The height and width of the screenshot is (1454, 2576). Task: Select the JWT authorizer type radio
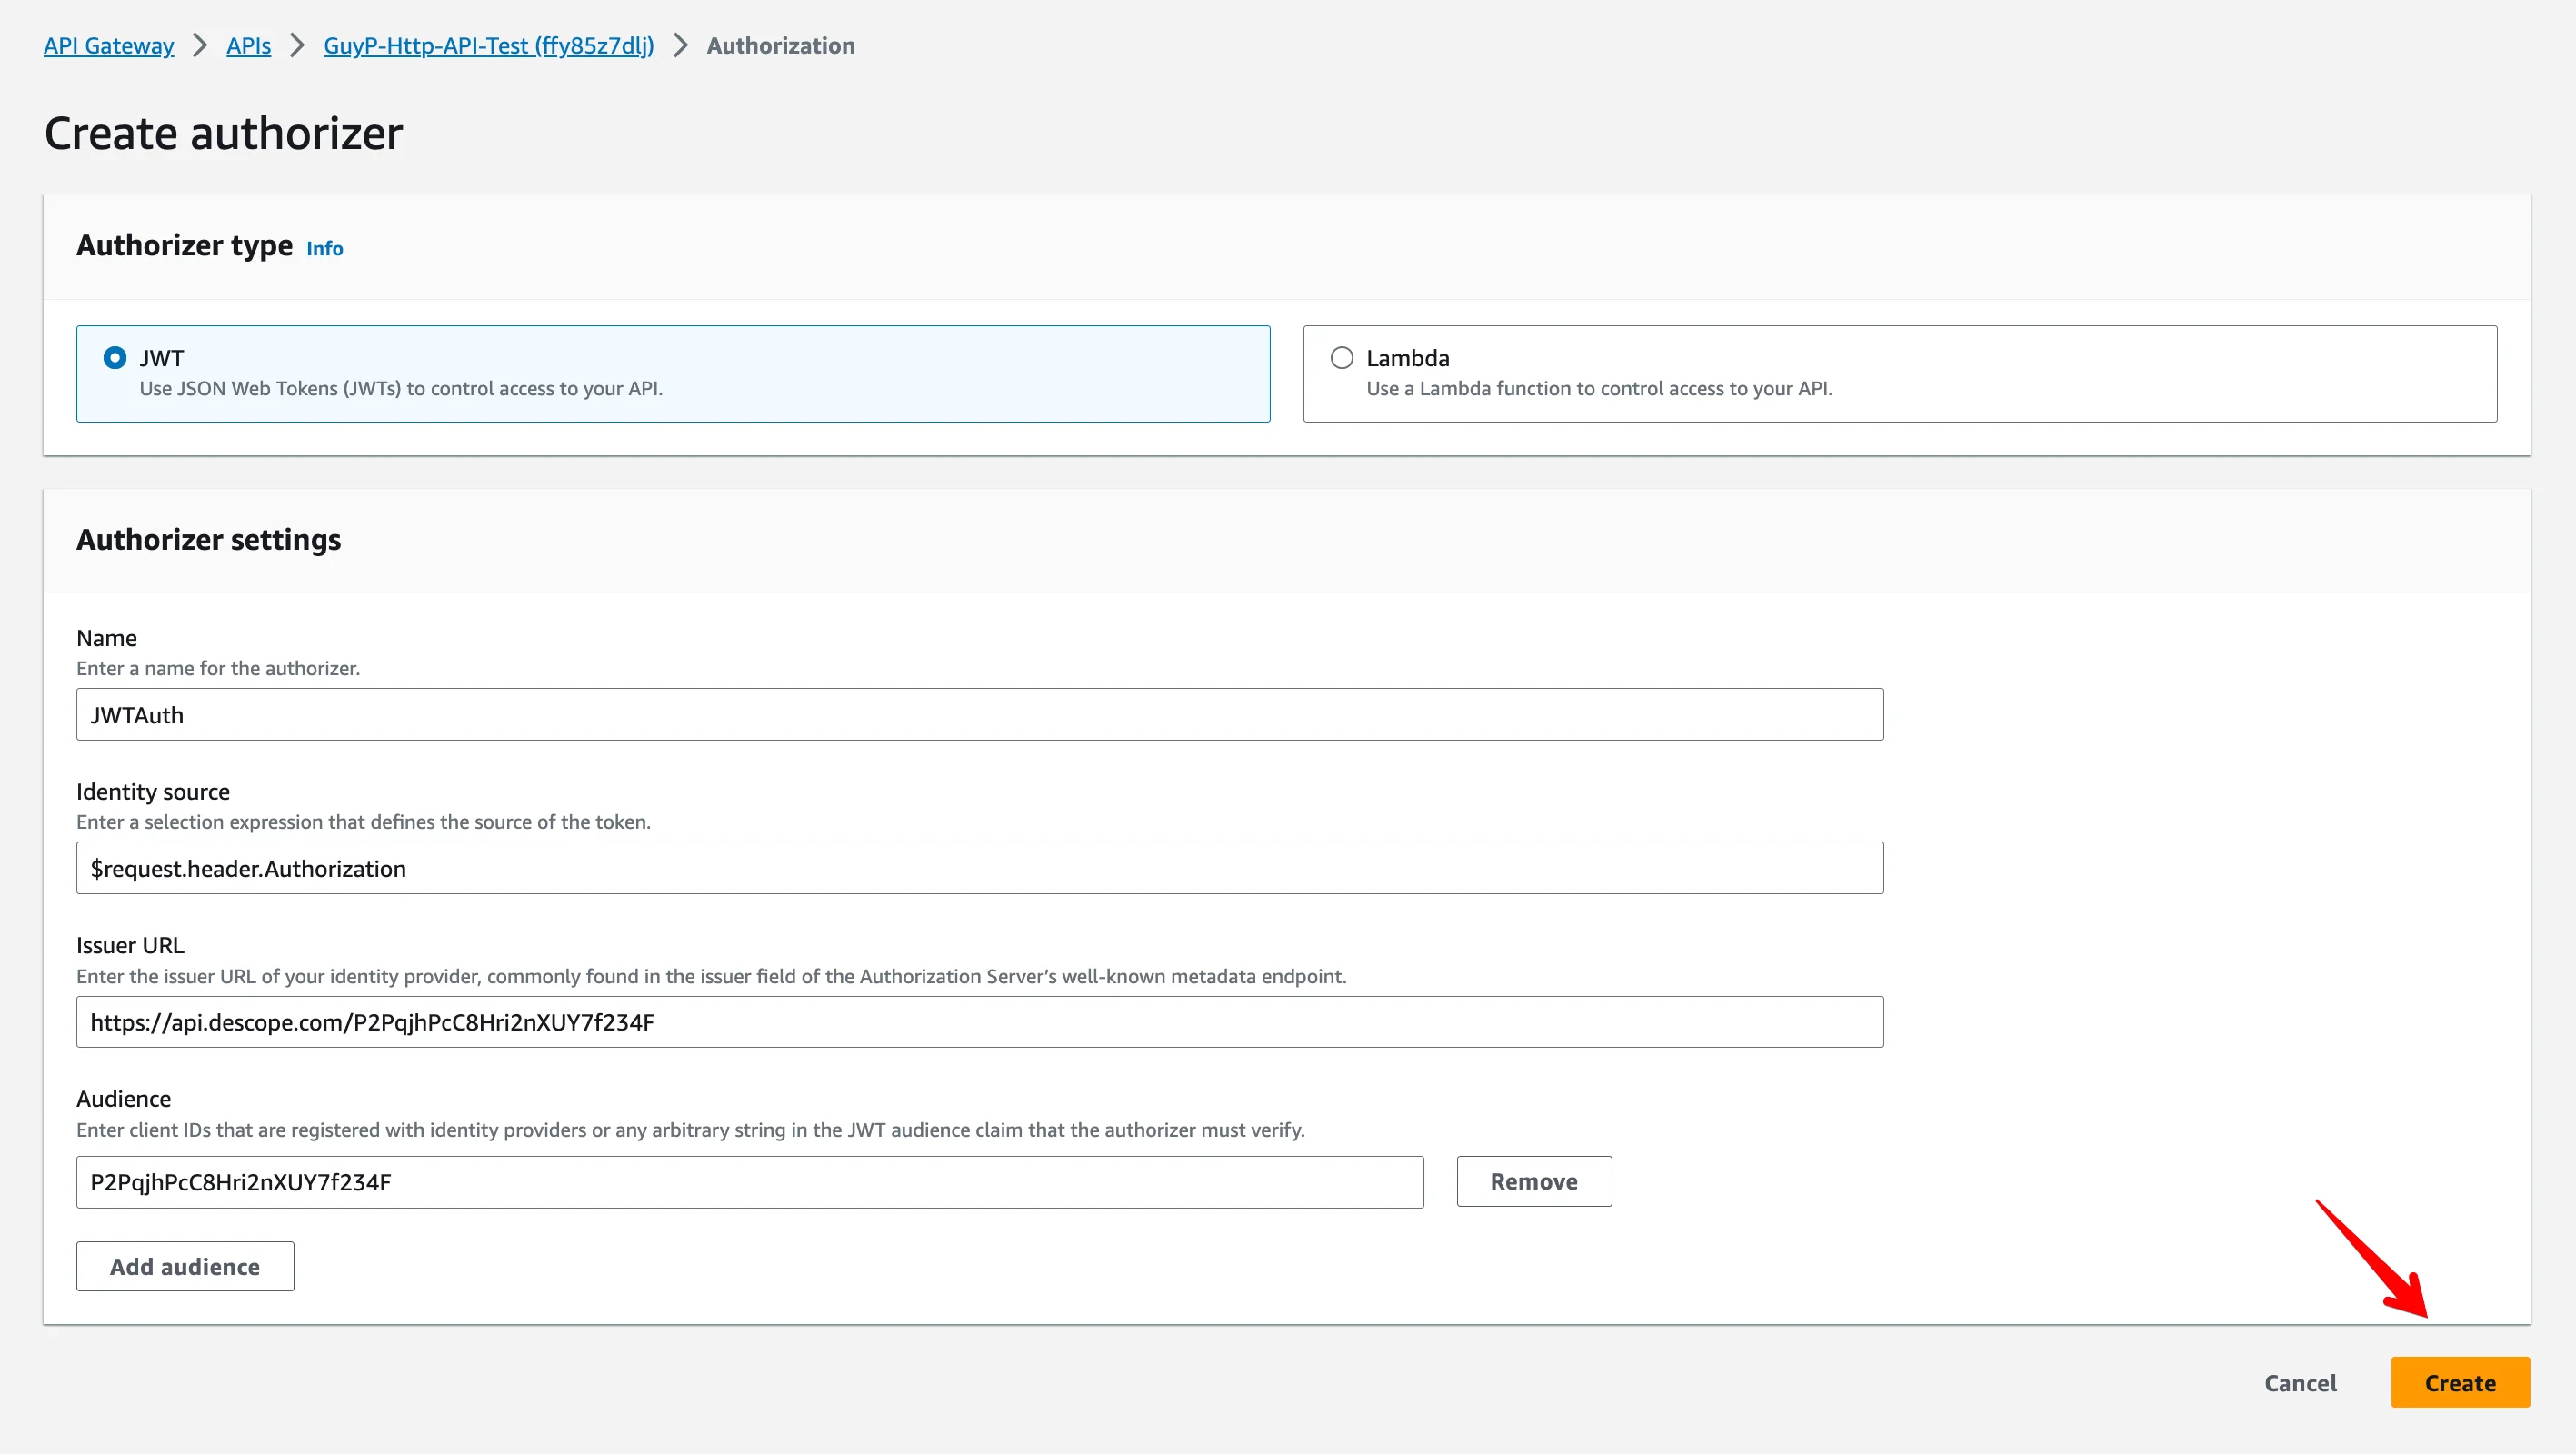click(115, 358)
